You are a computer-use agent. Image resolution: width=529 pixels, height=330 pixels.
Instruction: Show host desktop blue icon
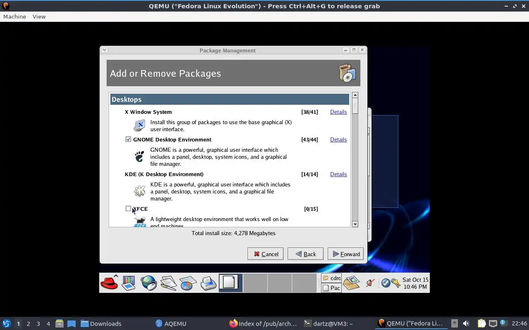(71, 323)
